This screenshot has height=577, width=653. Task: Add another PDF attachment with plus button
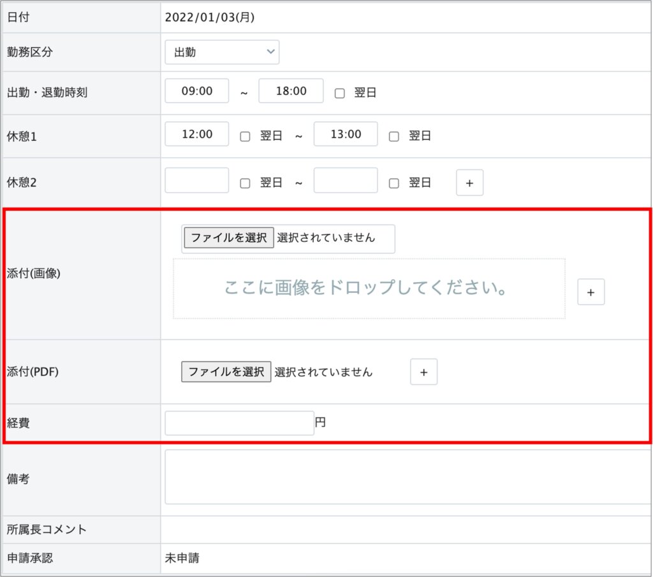pos(423,372)
